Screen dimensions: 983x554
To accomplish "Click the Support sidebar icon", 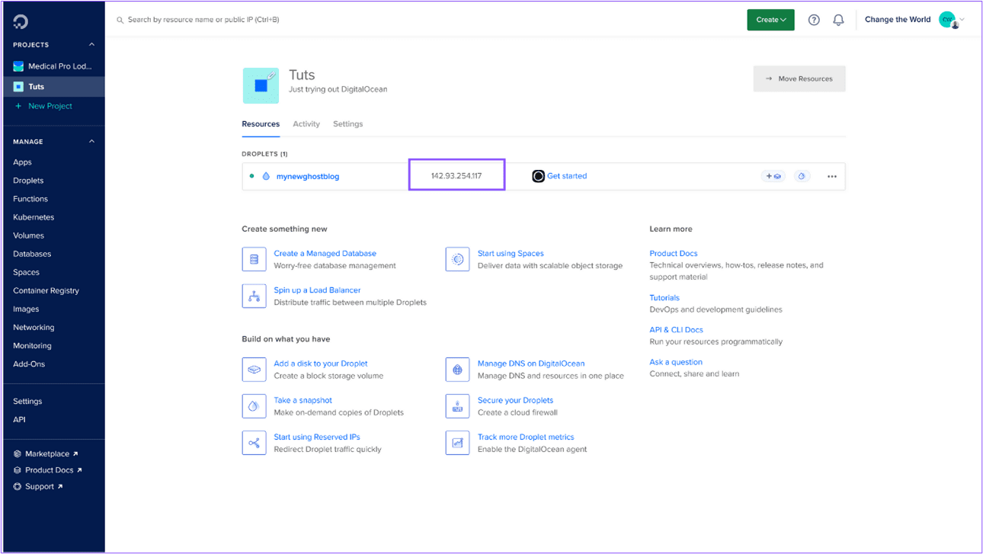I will click(x=18, y=486).
